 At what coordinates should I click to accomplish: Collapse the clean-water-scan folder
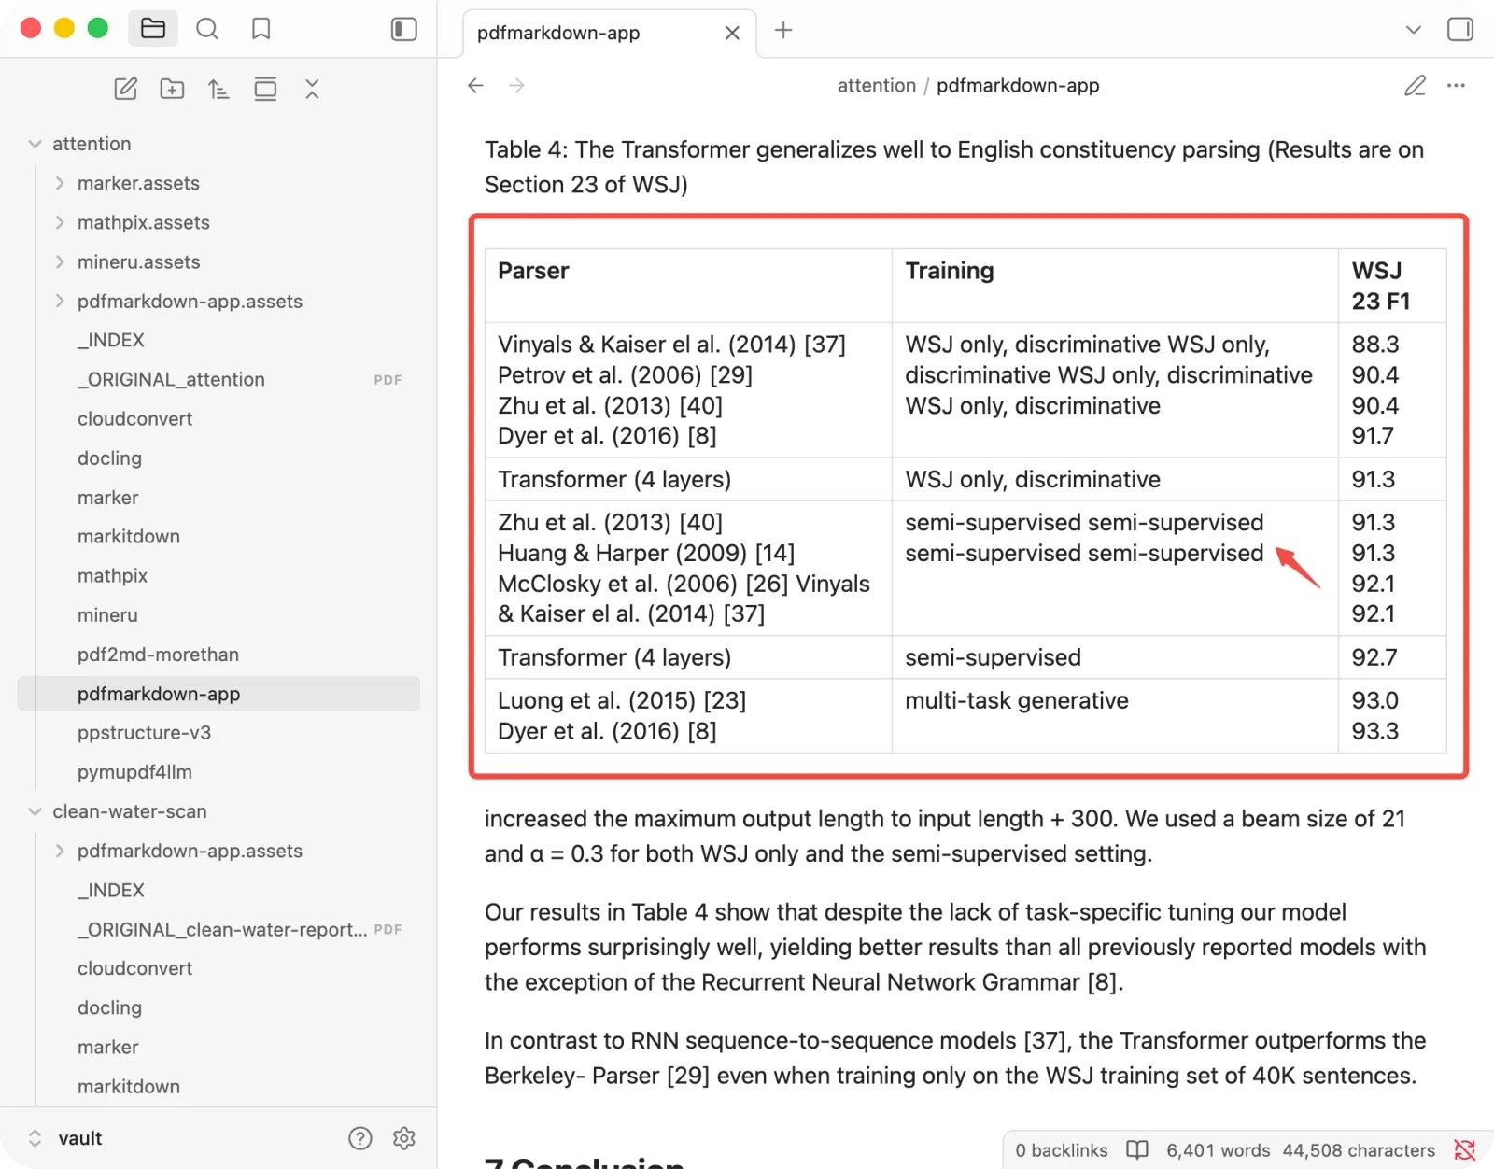coord(35,811)
